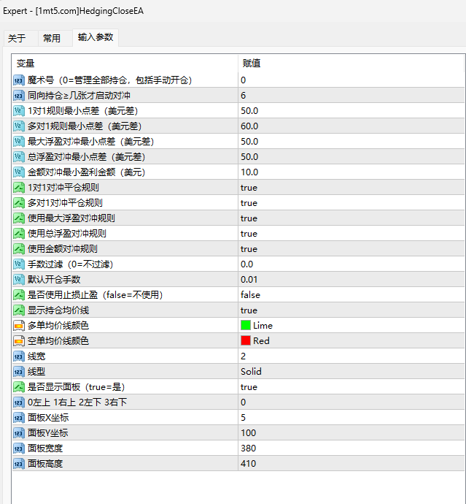Click the integer icon beside 面板X坐标

pyautogui.click(x=19, y=418)
